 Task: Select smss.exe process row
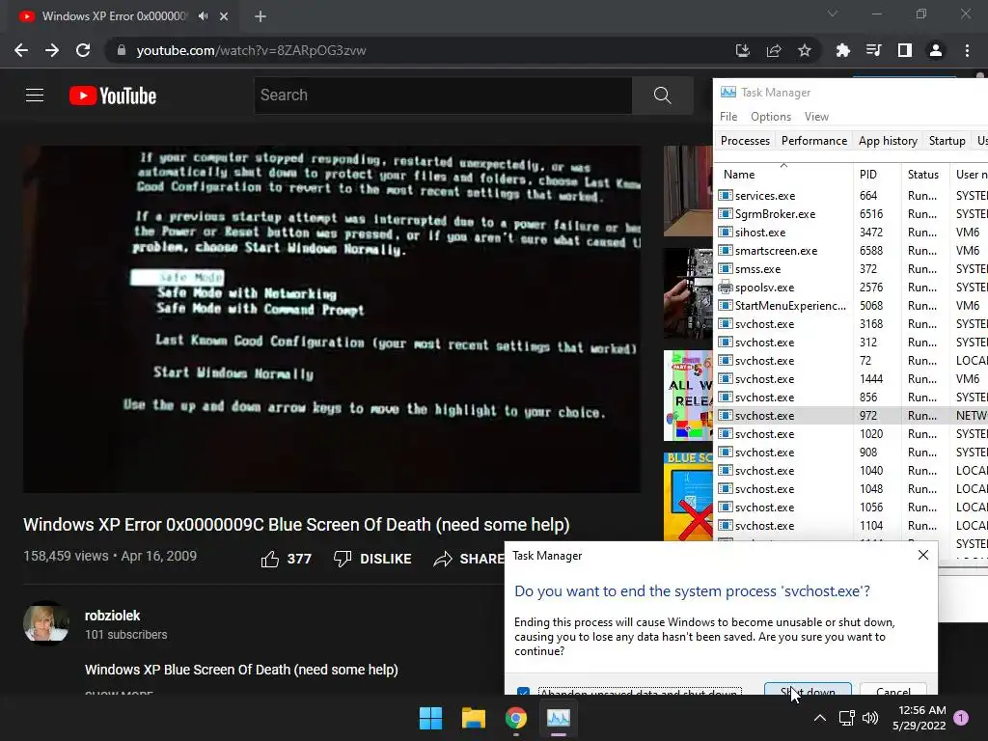(x=851, y=268)
